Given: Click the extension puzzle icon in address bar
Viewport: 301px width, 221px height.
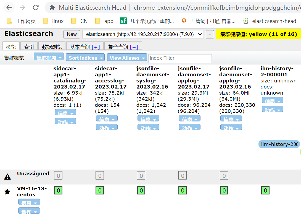Looking at the screenshot, I should (x=52, y=7).
